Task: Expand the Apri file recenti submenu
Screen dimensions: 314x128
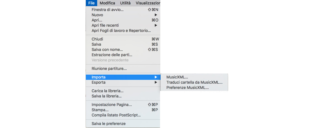Action: (x=105, y=25)
